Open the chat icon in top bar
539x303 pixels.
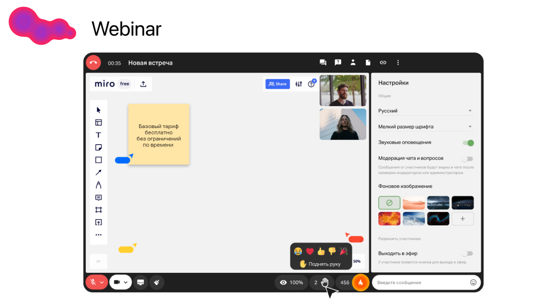click(323, 62)
